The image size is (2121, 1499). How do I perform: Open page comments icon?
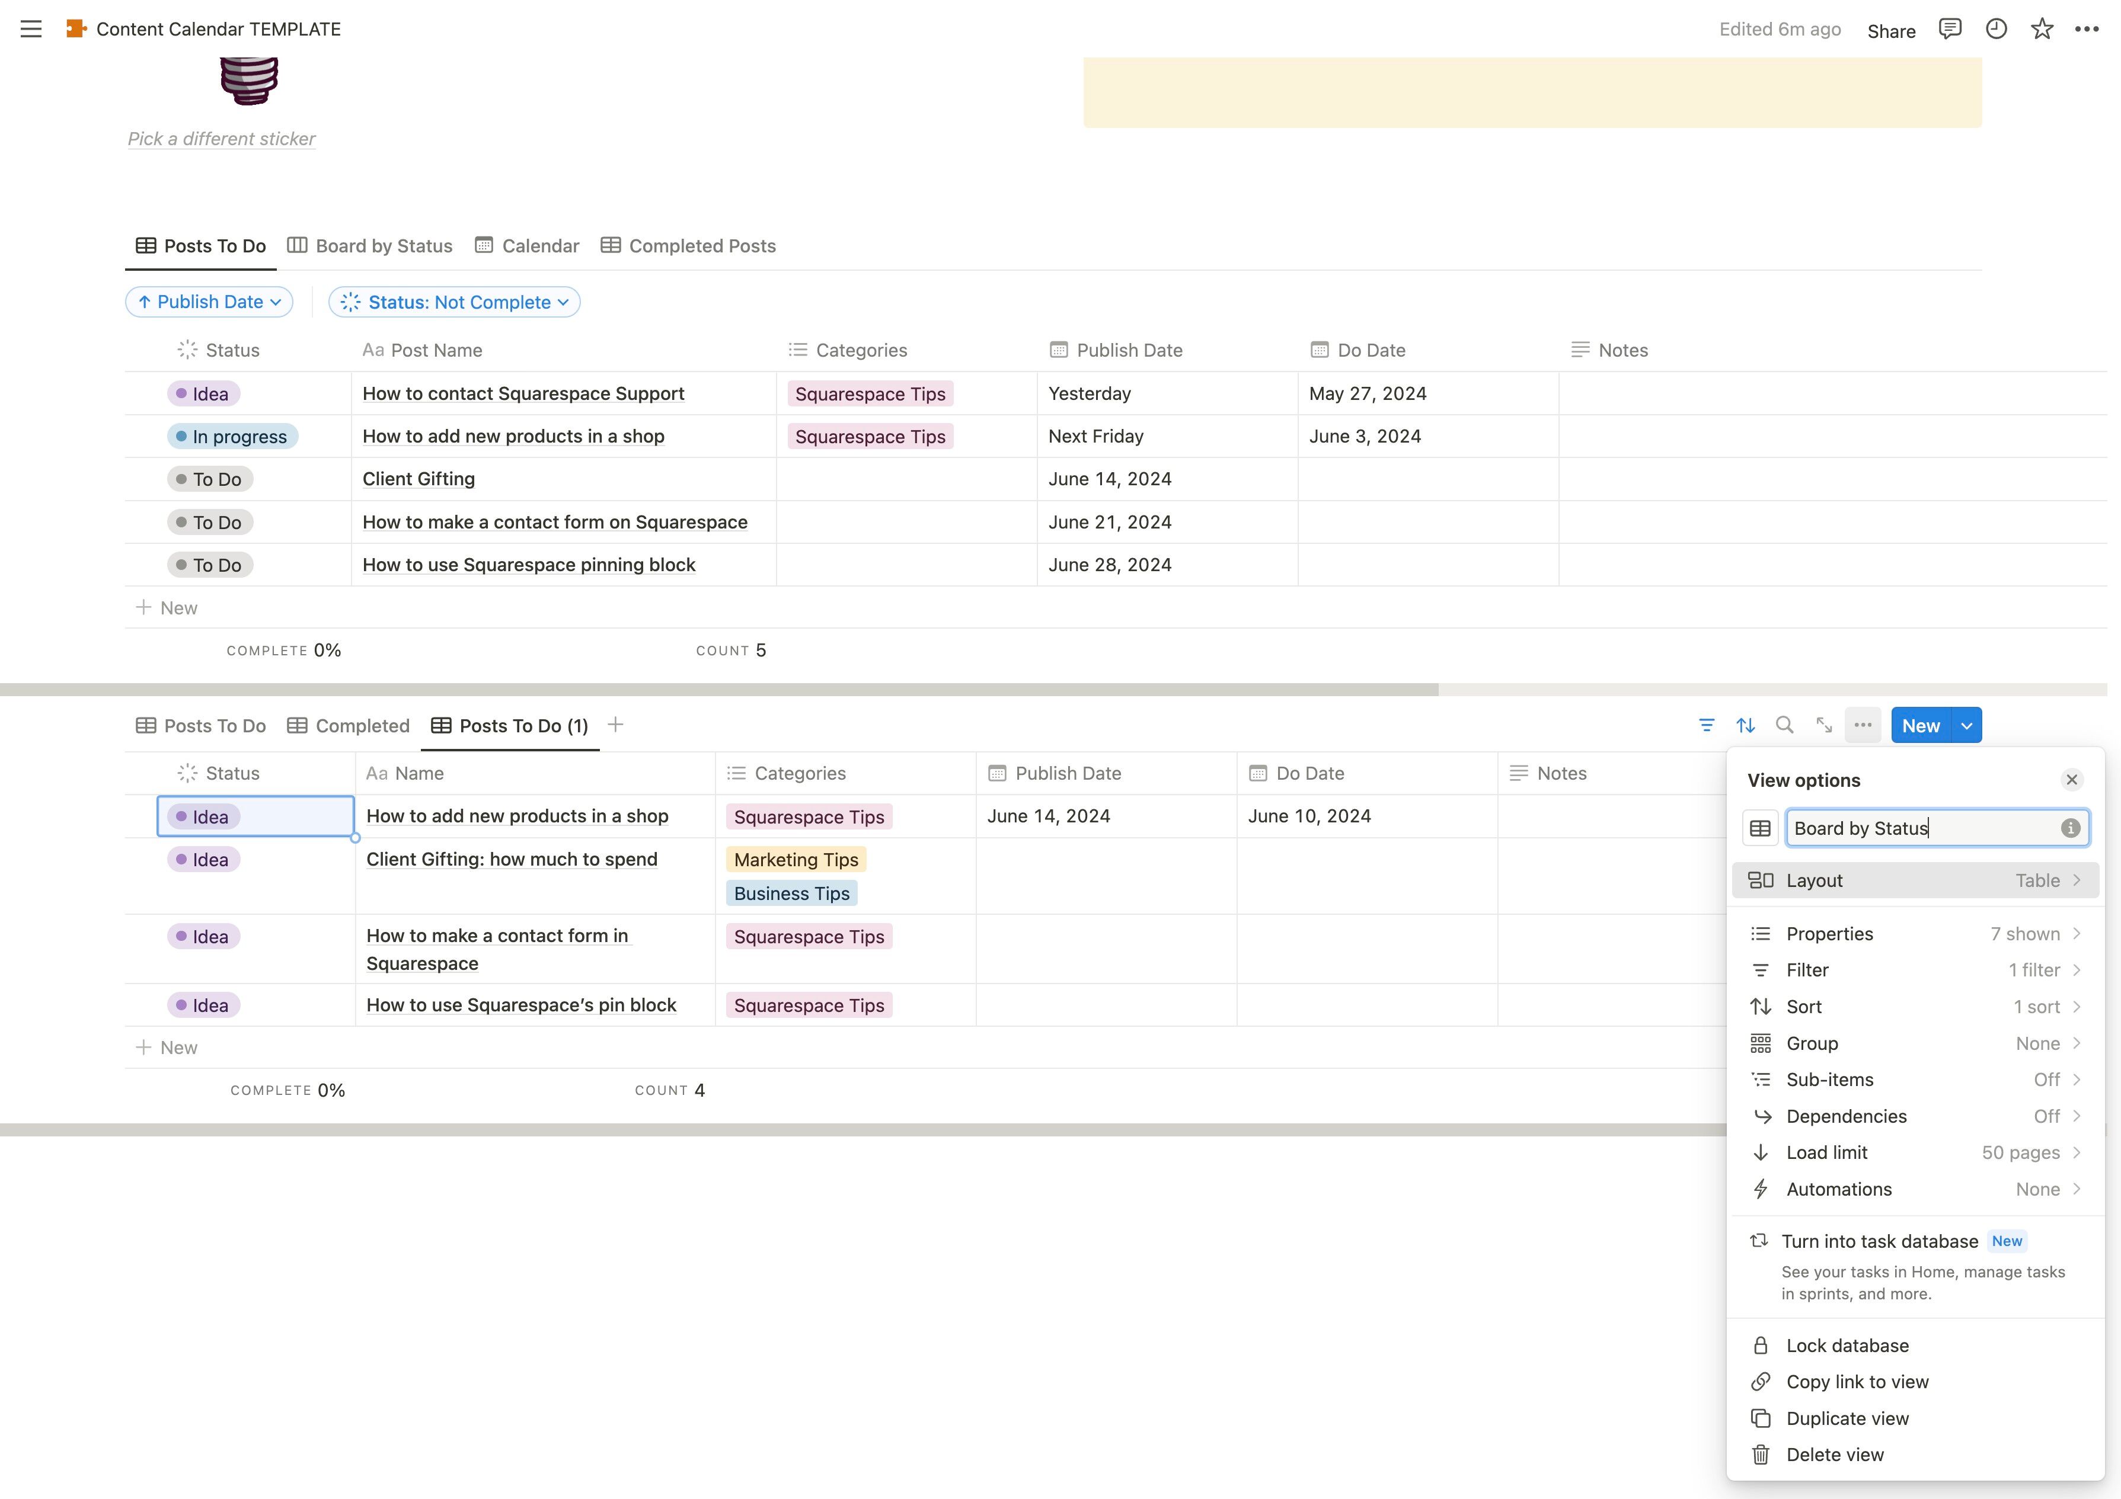coord(1949,30)
